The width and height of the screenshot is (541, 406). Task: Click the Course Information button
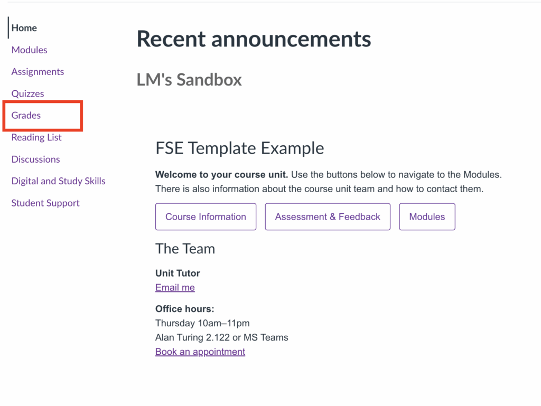tap(206, 217)
